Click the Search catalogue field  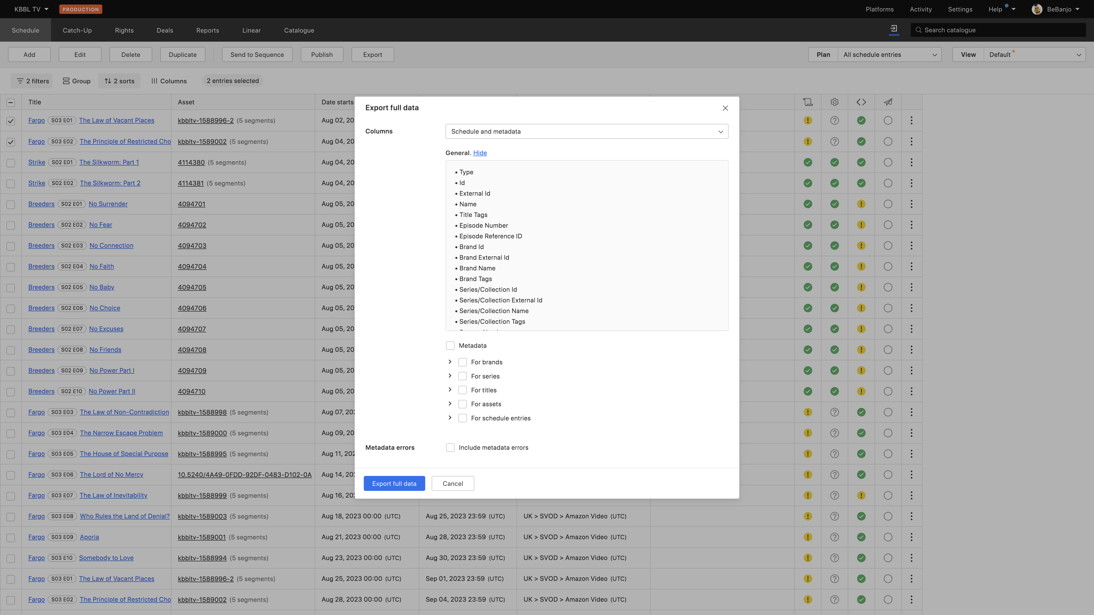[x=998, y=30]
